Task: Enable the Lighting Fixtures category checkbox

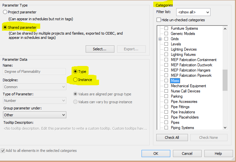Action: (x=166, y=55)
